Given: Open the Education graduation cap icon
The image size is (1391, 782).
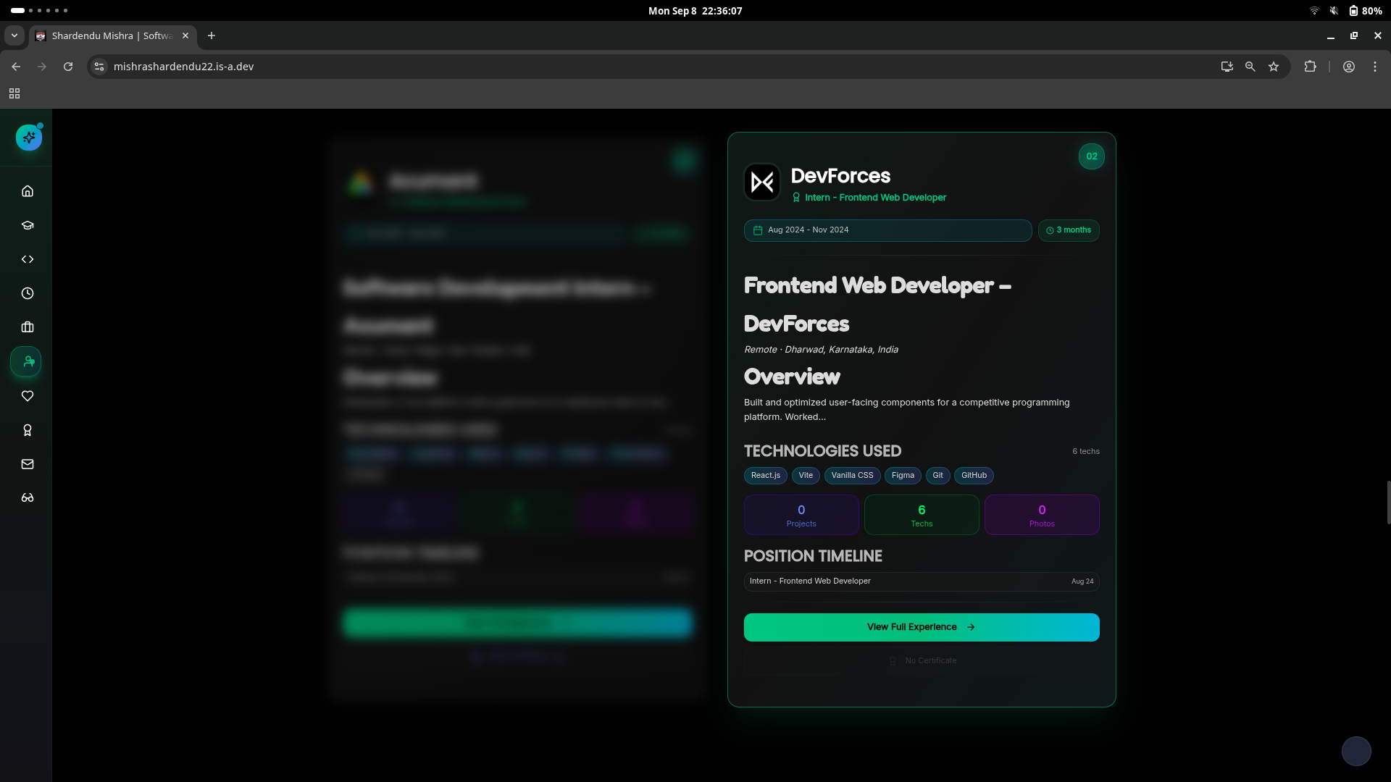Looking at the screenshot, I should coord(28,225).
